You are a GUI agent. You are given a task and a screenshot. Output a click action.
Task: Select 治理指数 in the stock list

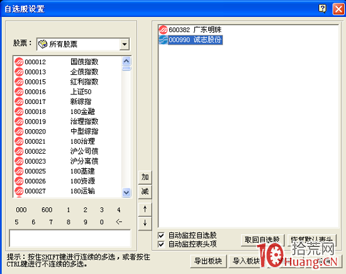coord(84,122)
